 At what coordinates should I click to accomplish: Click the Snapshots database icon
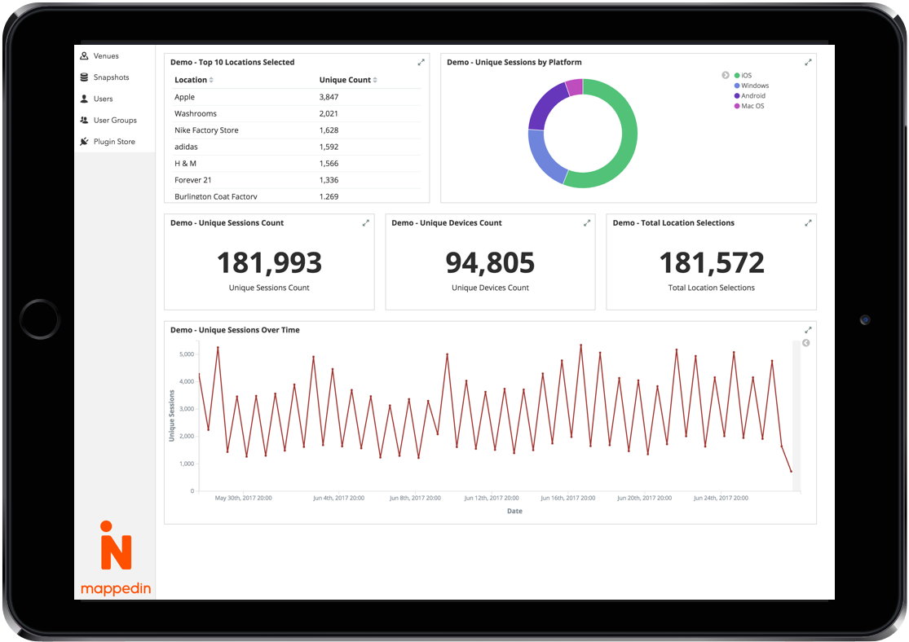(x=84, y=77)
